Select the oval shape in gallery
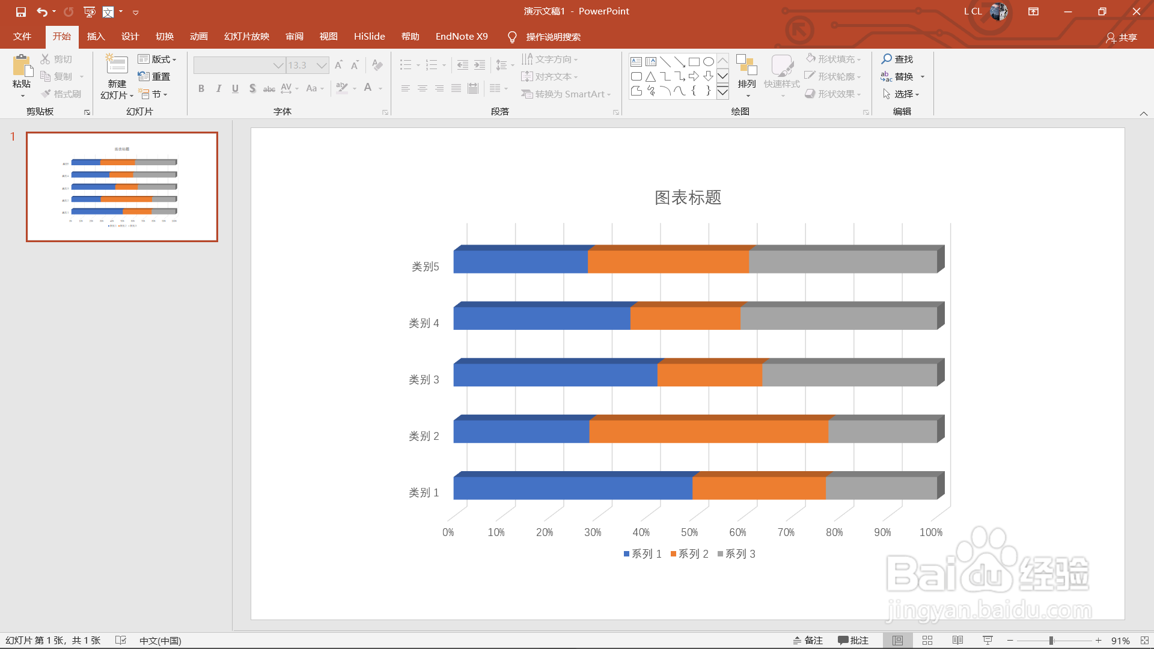The width and height of the screenshot is (1154, 649). point(709,61)
